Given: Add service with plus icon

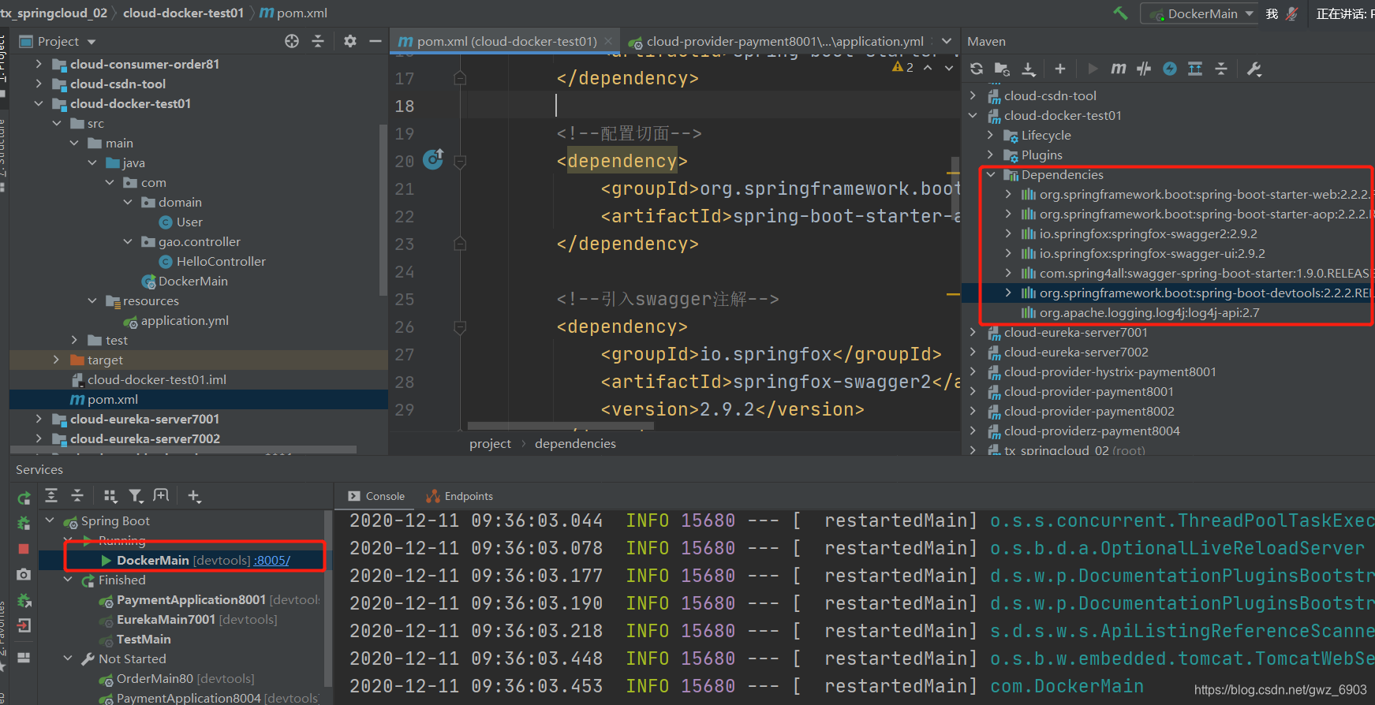Looking at the screenshot, I should [194, 495].
